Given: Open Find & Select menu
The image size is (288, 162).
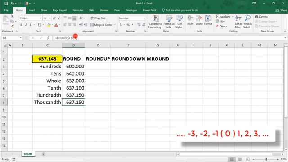Looking at the screenshot, I should (247, 22).
